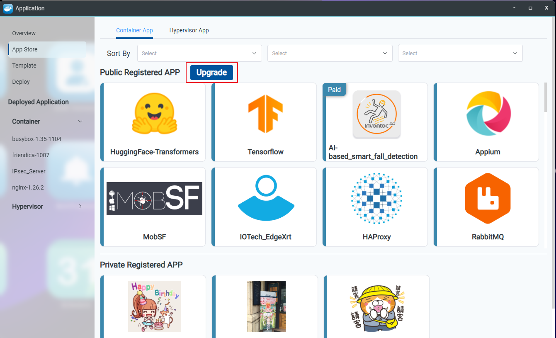Select the RabbitMQ orange hexagon icon
The image size is (556, 338).
click(x=488, y=198)
